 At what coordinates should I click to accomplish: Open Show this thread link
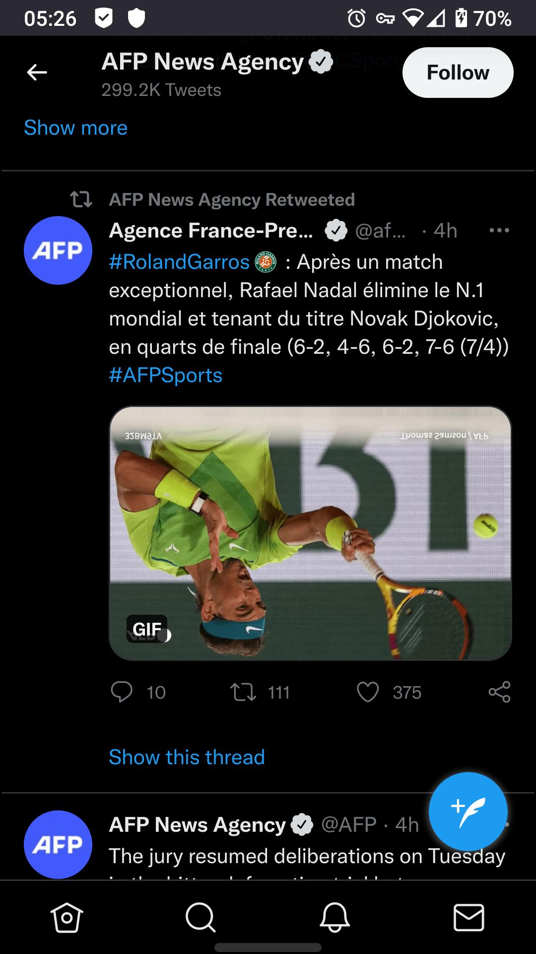click(x=187, y=757)
